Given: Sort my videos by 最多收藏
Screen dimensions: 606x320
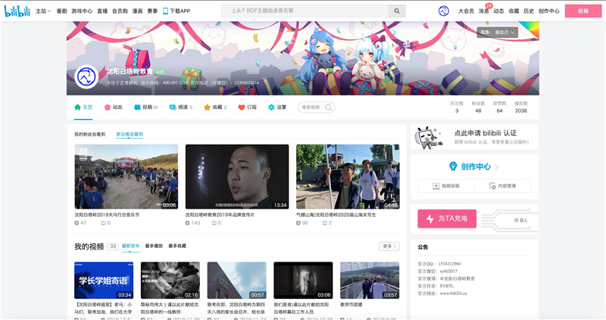Looking at the screenshot, I should (177, 246).
